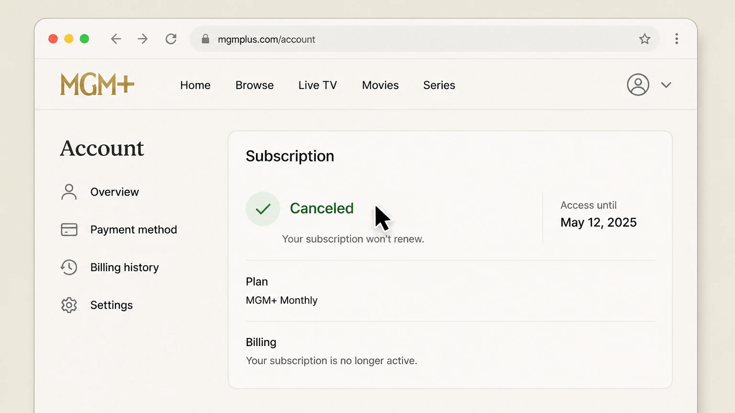This screenshot has height=413, width=735.
Task: Click the Account page heading
Action: [102, 148]
